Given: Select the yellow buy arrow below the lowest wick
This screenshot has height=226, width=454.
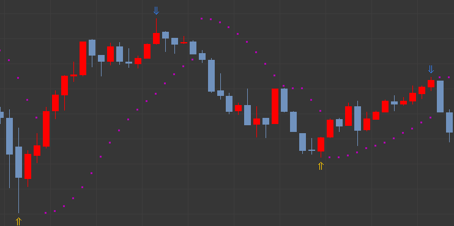Looking at the screenshot, I should (18, 221).
